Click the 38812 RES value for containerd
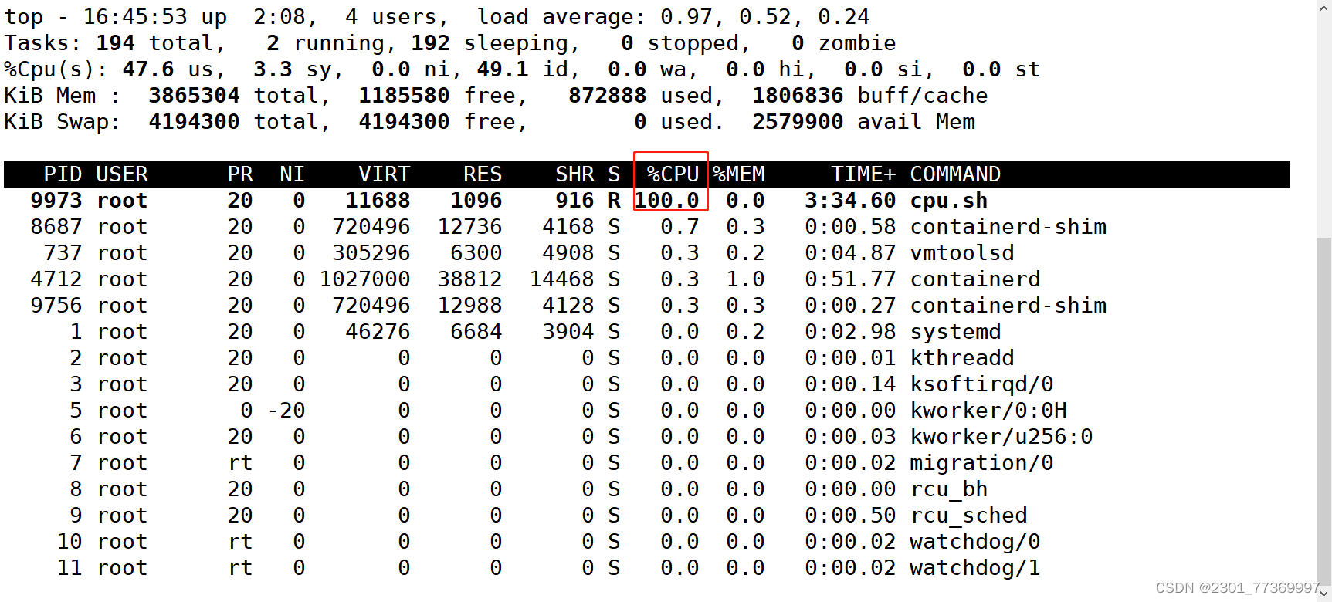This screenshot has height=602, width=1332. [x=469, y=279]
